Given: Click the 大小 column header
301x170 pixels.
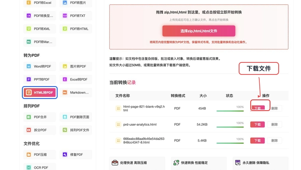Looking at the screenshot, I should pos(203,96).
